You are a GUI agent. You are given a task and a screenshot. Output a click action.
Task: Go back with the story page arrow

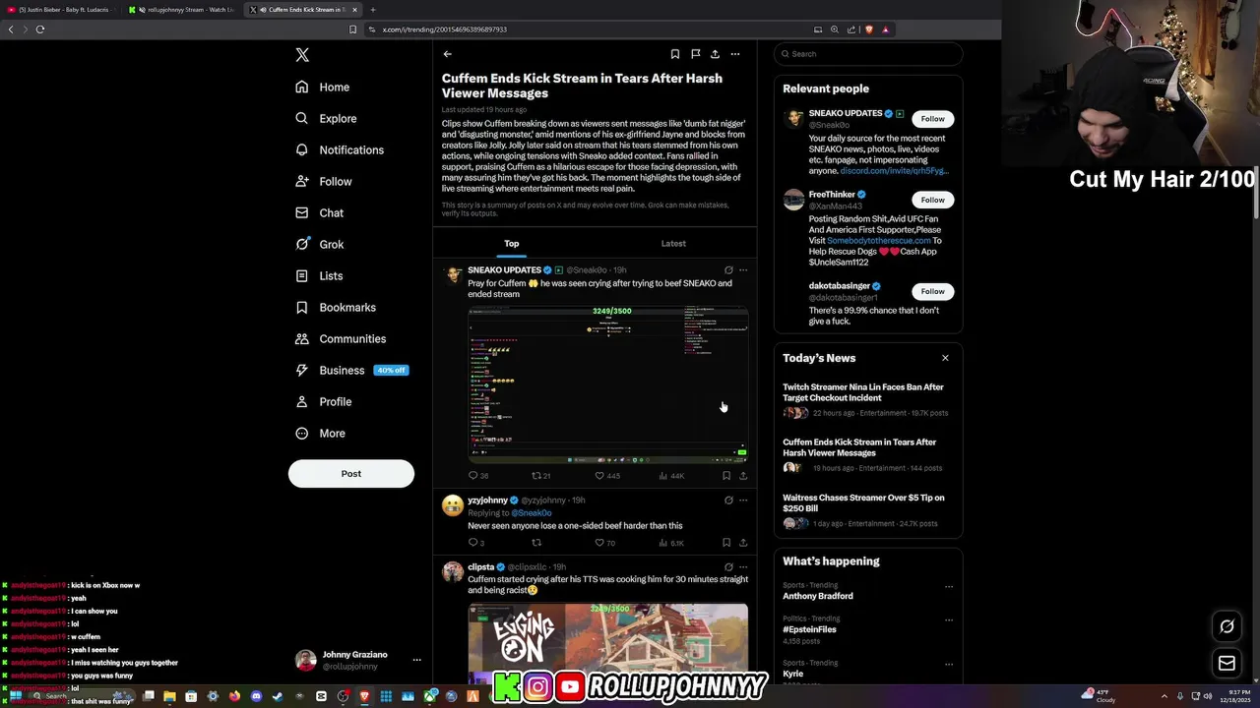(447, 54)
